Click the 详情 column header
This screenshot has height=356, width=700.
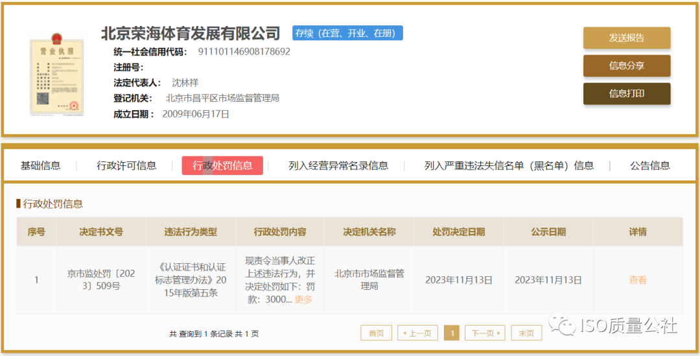638,232
